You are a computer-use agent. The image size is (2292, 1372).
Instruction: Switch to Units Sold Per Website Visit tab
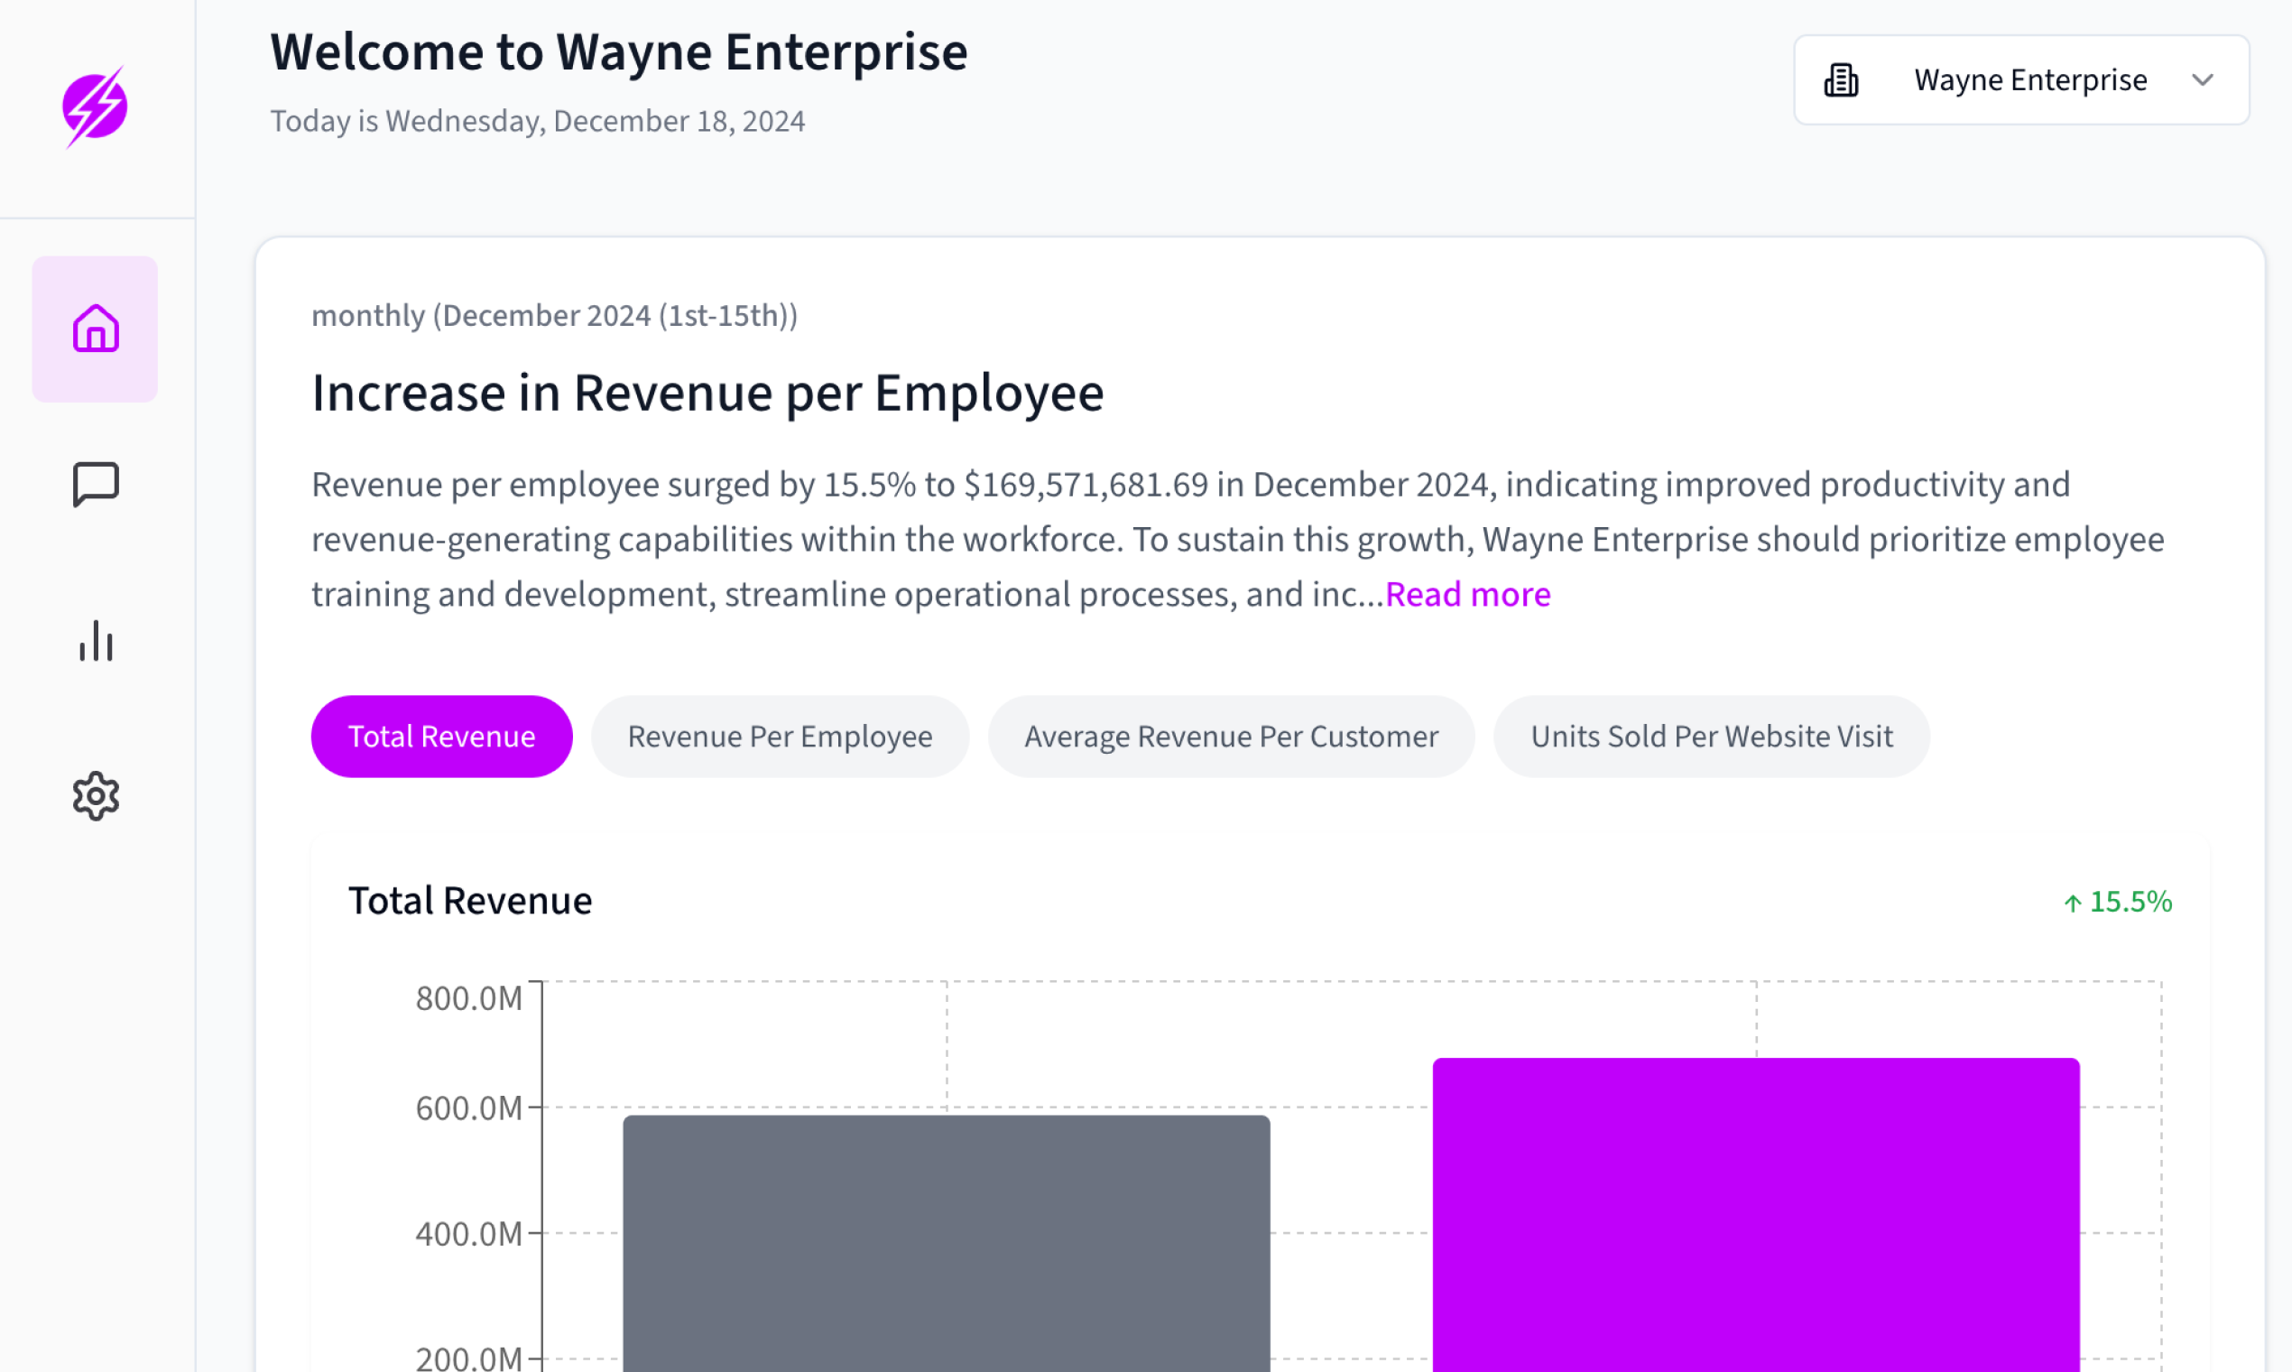pyautogui.click(x=1712, y=736)
